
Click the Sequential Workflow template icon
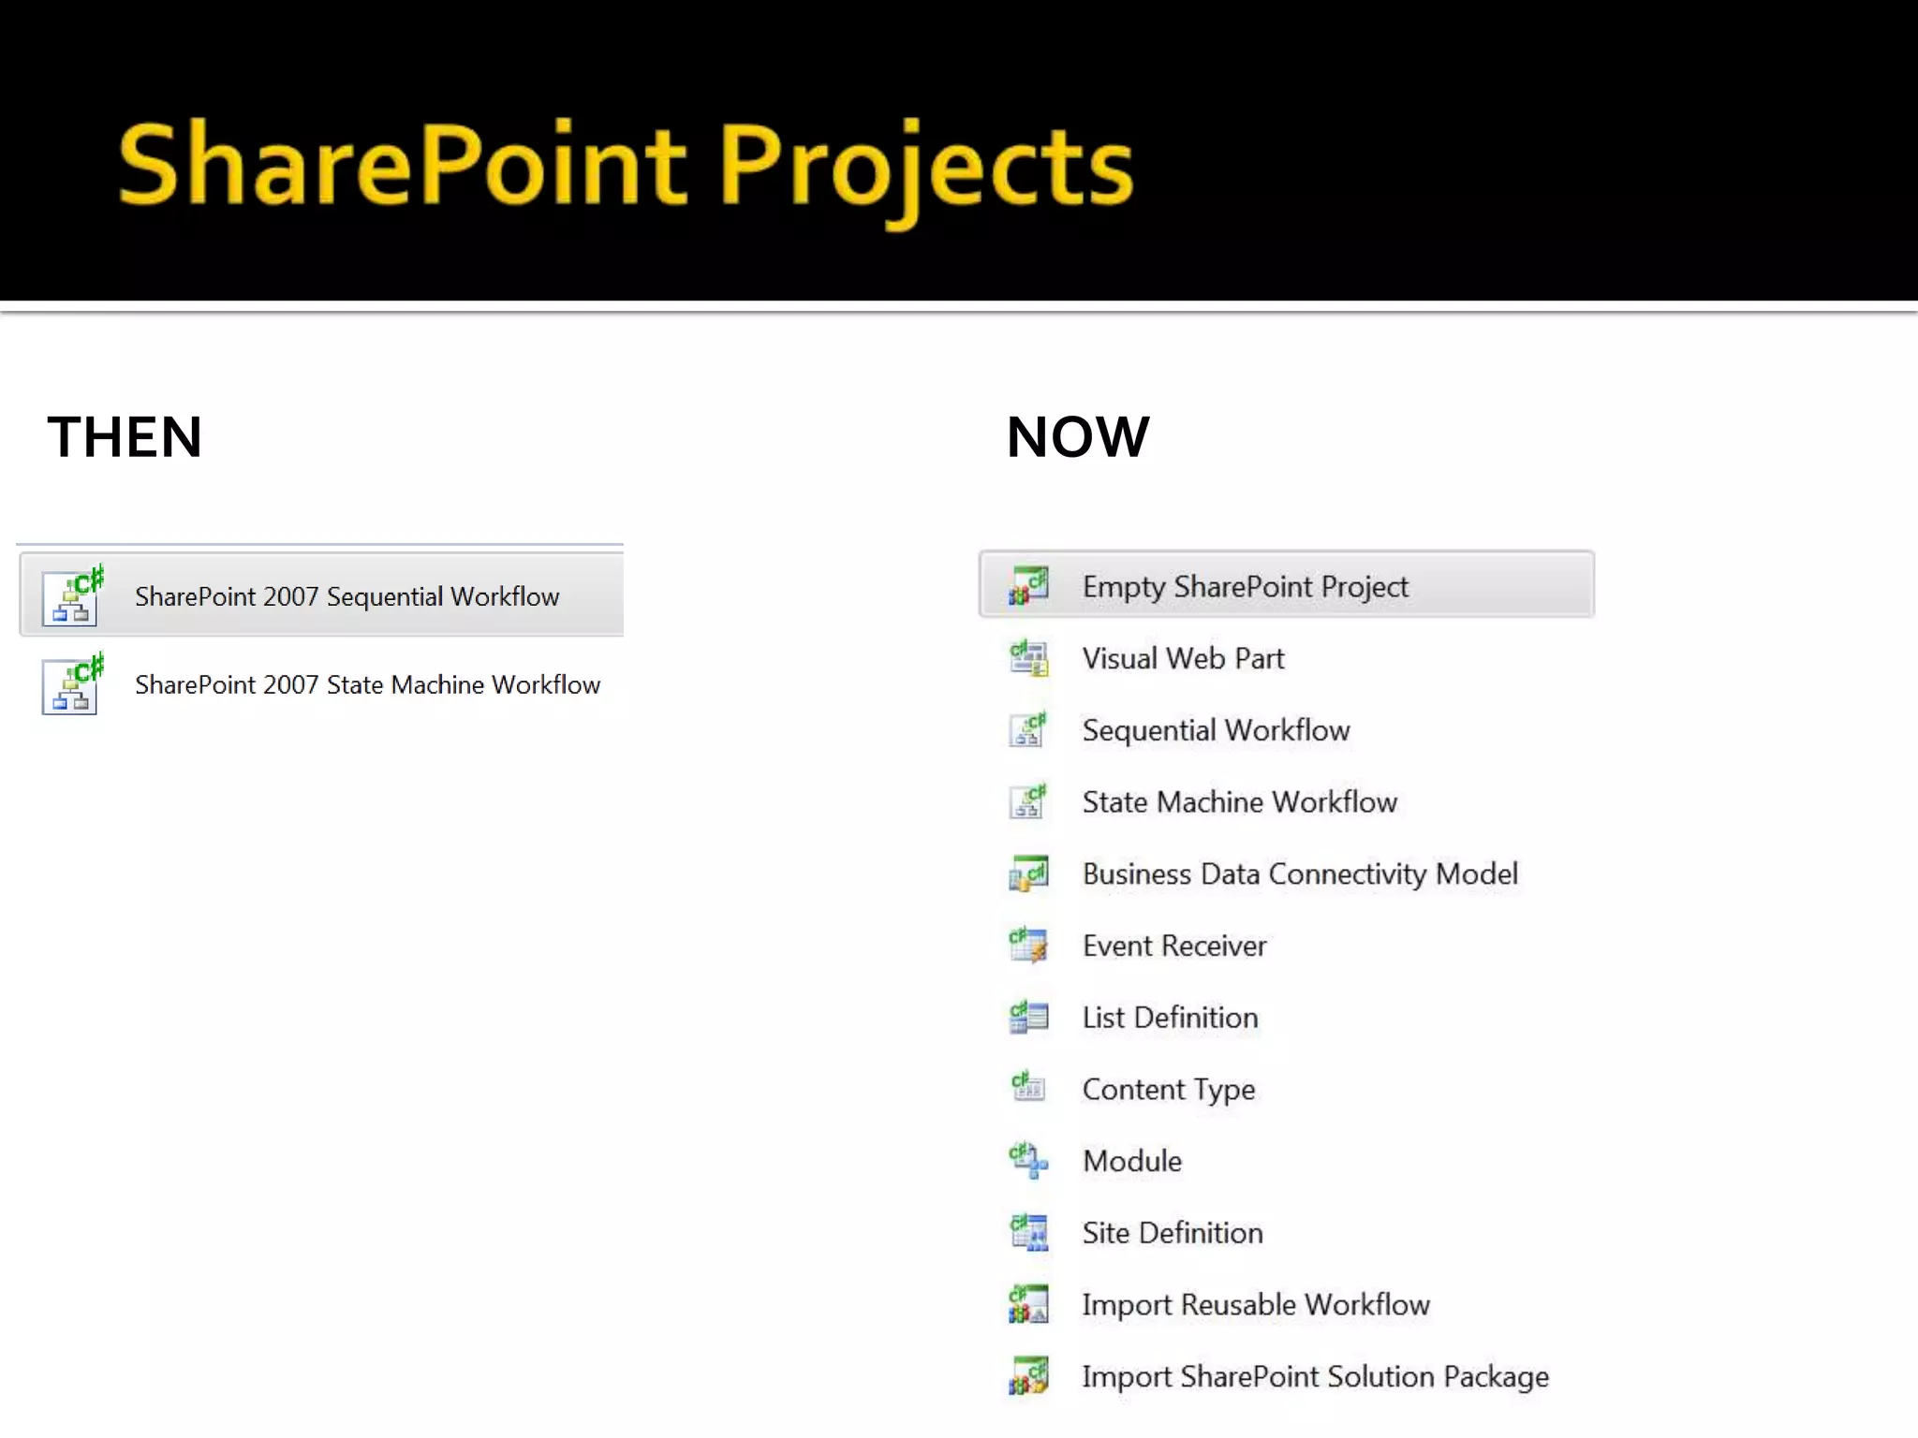tap(1028, 730)
